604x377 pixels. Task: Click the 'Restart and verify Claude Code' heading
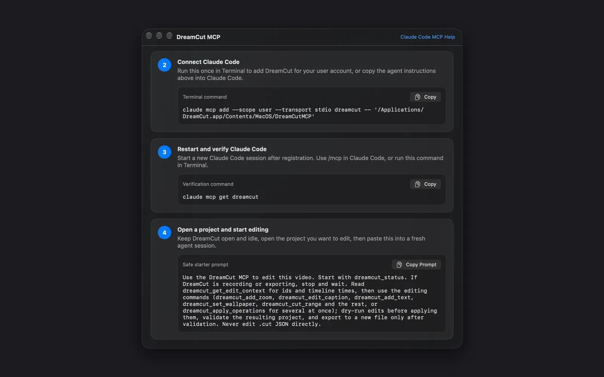point(222,149)
